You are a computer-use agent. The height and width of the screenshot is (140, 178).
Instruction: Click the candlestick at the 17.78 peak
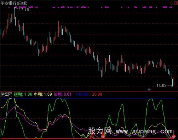tap(14, 13)
